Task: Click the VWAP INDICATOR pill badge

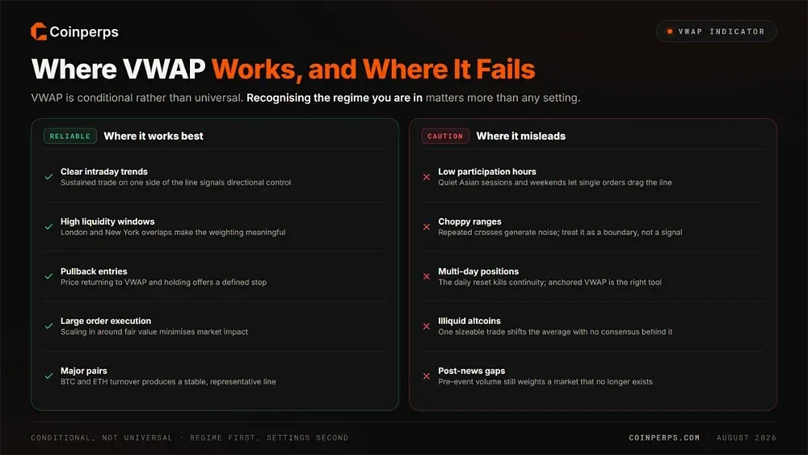Action: click(x=716, y=32)
